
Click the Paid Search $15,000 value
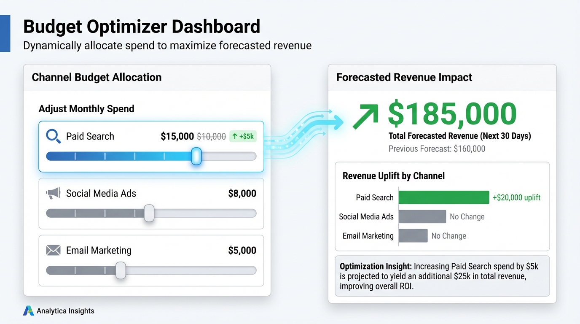[x=177, y=136]
